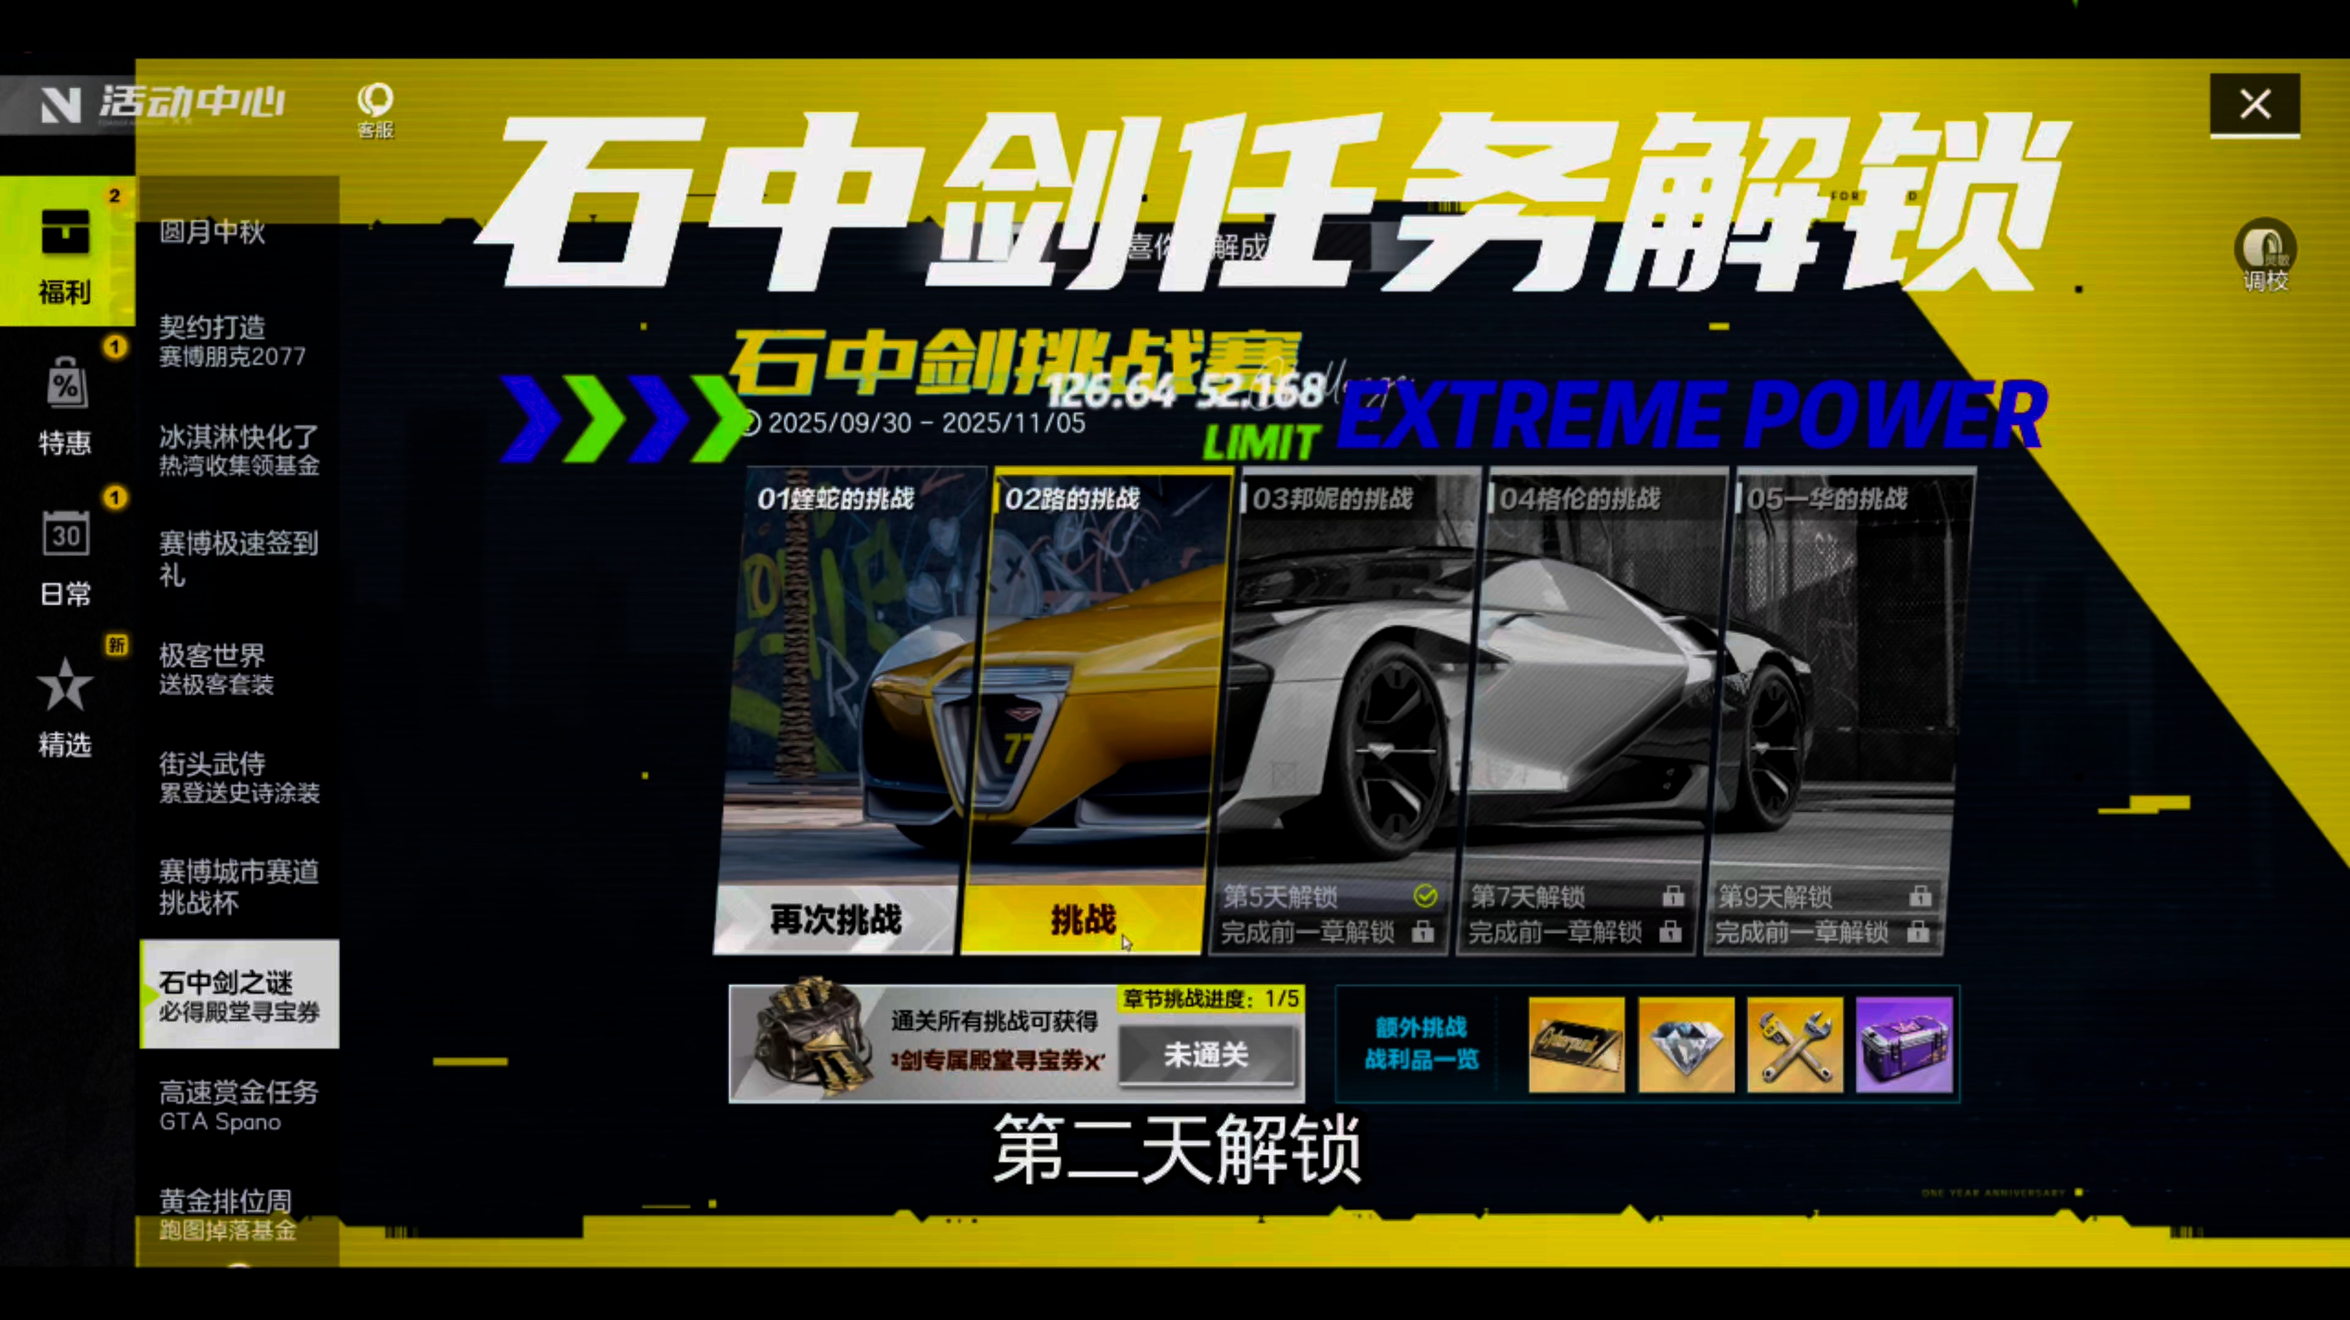Click the Cyberpunk card reward icon
2350x1320 pixels.
click(x=1576, y=1045)
